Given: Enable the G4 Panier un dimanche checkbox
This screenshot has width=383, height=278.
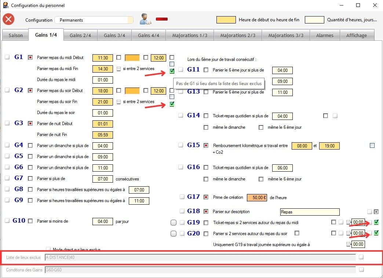Looking at the screenshot, I should click(x=30, y=146).
